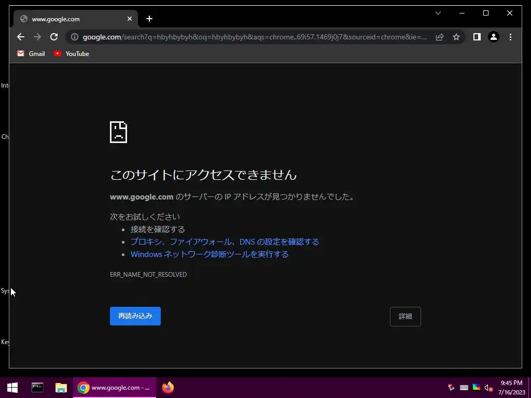Open the YouTube bookmark
The image size is (531, 398).
click(72, 53)
